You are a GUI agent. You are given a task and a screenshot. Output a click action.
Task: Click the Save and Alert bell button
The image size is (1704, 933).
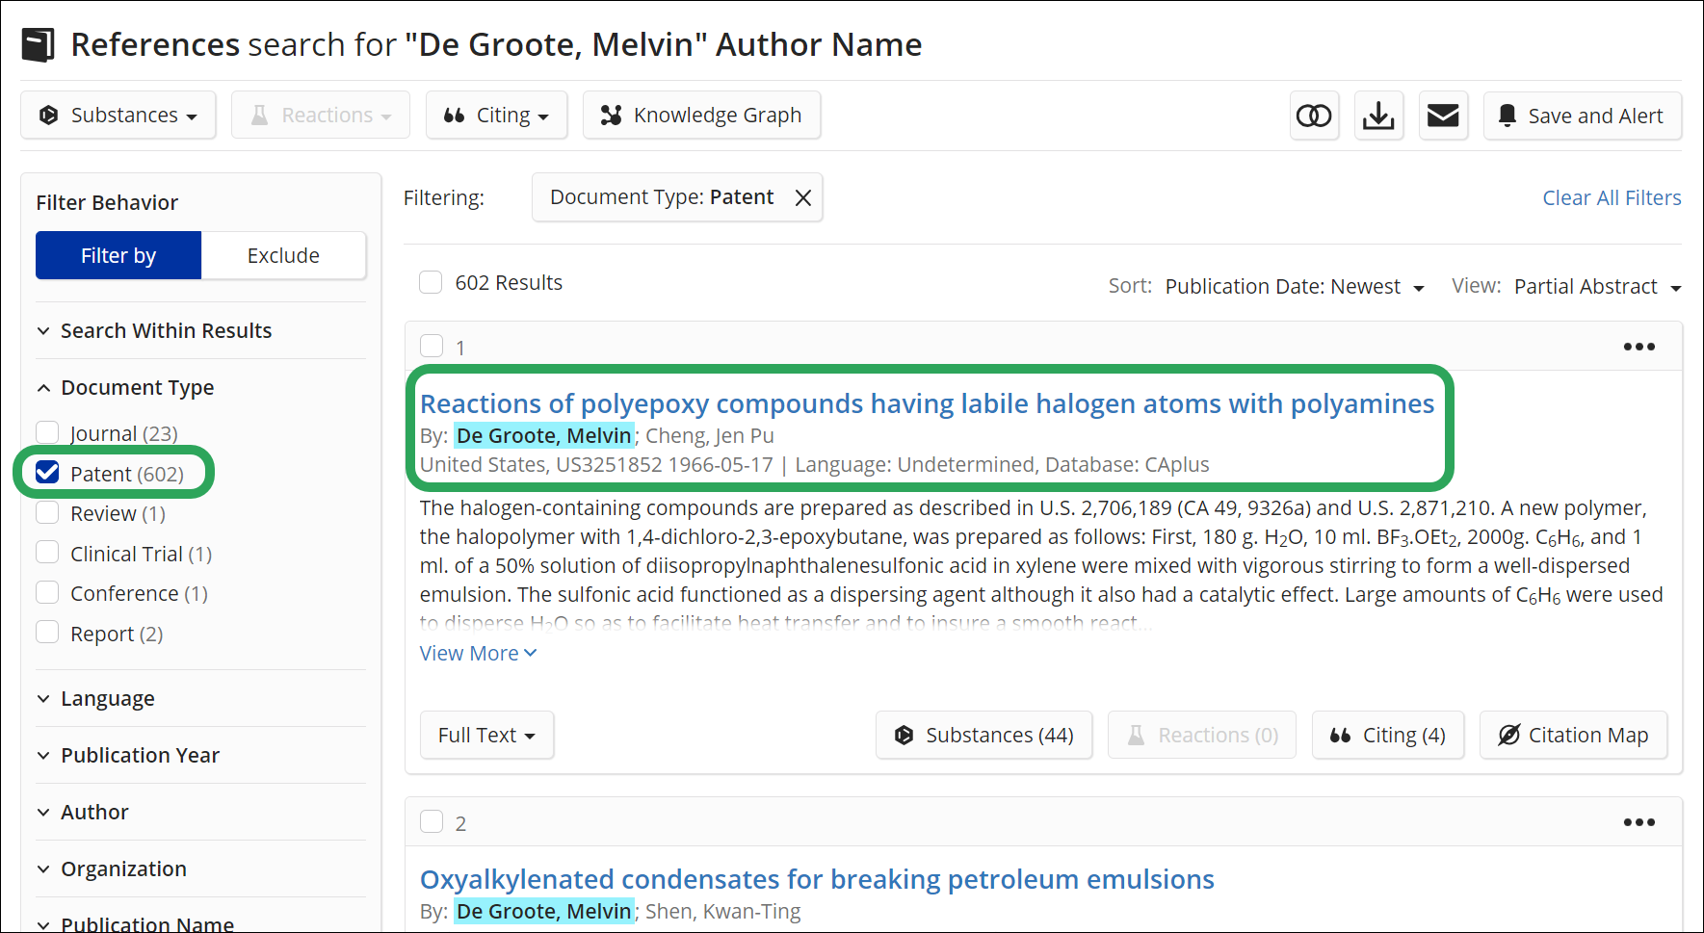click(1583, 116)
